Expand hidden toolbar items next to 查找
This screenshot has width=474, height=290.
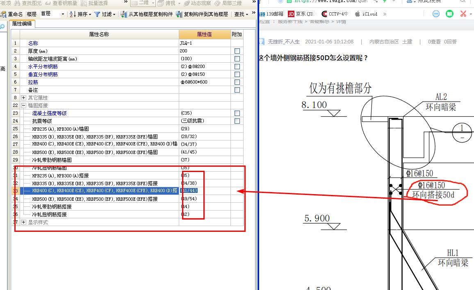tap(254, 13)
